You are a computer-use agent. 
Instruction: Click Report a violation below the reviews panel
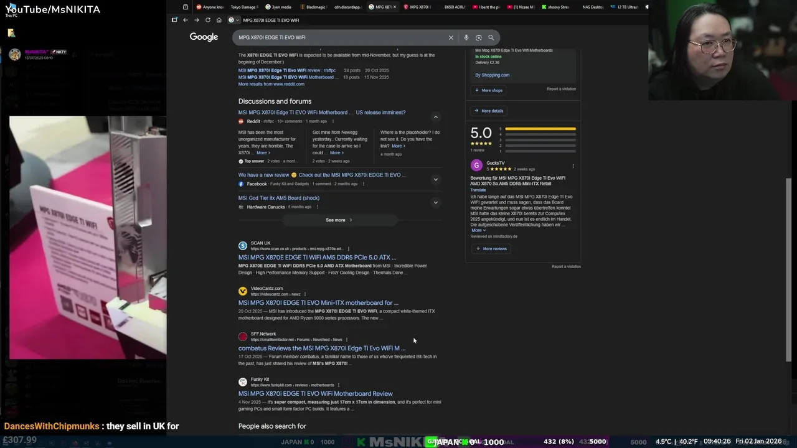[x=566, y=266]
